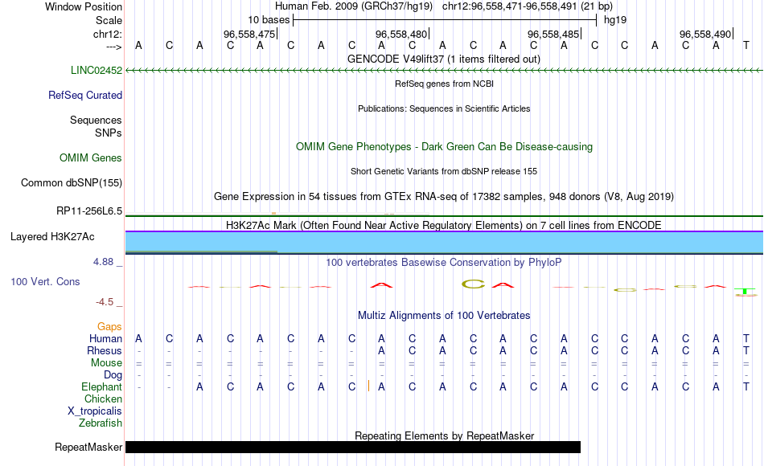Click the OMIM Gene Phenotypes track title

click(x=444, y=146)
